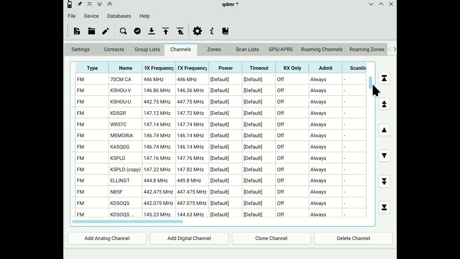Open the Databases menu
Viewport: 460px width, 259px height.
point(119,16)
